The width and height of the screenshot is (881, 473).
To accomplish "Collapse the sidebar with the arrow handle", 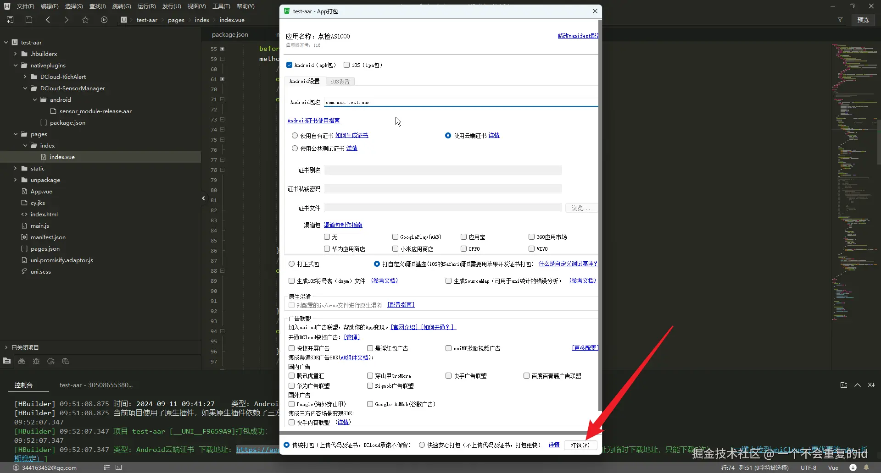I will [x=203, y=198].
